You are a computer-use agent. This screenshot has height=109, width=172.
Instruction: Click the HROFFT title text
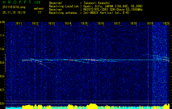point(17,2)
